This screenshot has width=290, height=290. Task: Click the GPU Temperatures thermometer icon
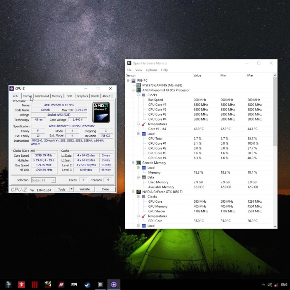coord(144,216)
